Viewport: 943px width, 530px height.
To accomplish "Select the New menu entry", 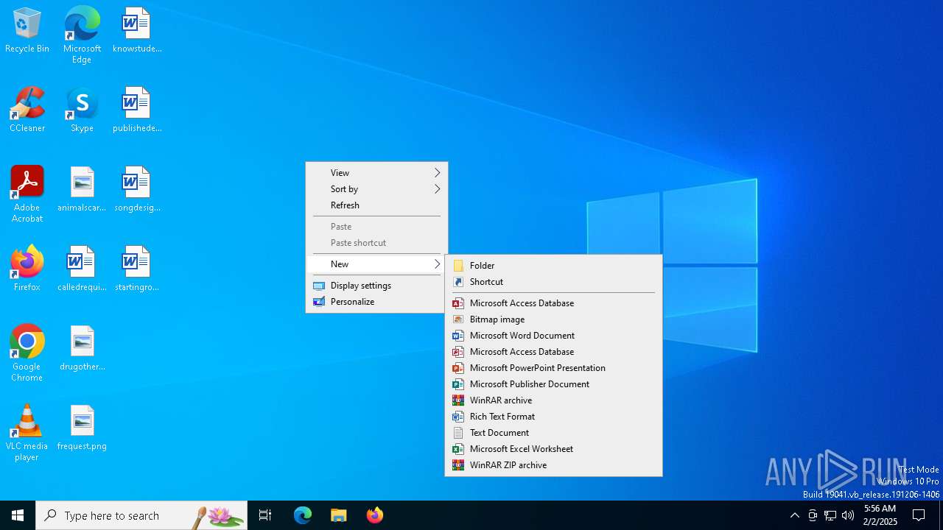I will [376, 264].
